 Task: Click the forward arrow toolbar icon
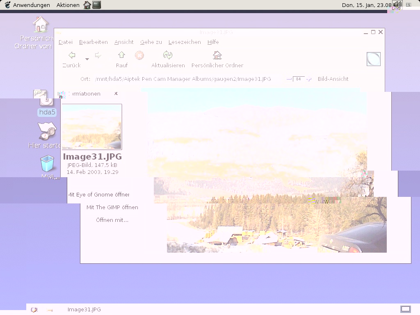click(x=98, y=55)
